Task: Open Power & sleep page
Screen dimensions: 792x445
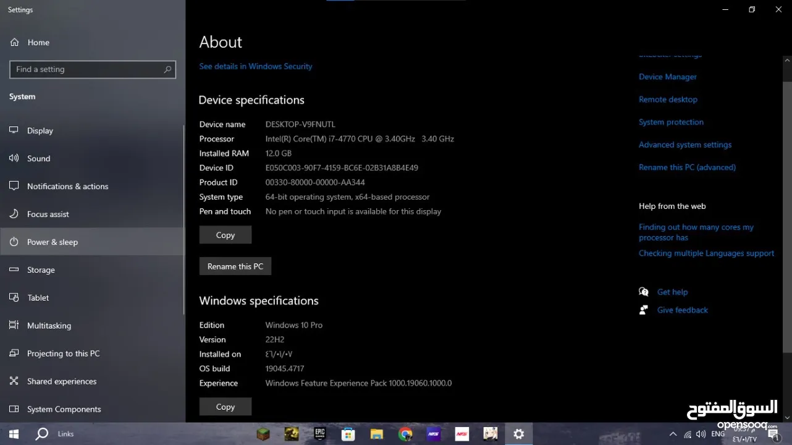Action: click(93, 242)
